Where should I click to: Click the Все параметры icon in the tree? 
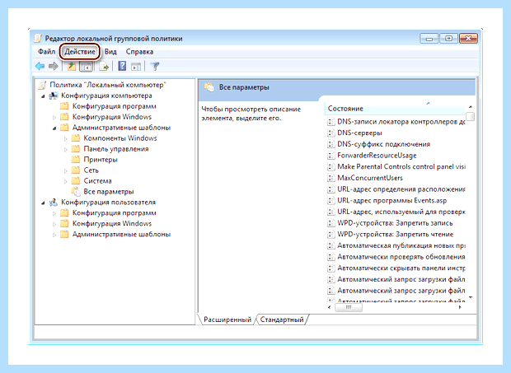tap(76, 192)
